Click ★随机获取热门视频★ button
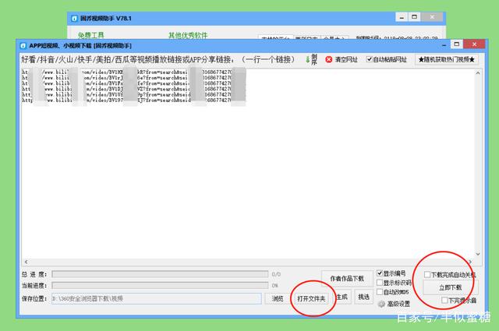Viewport: 499px width, 331px height. [447, 59]
